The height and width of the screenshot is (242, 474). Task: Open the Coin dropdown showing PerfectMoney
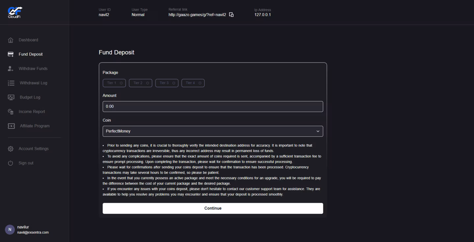coord(213,131)
